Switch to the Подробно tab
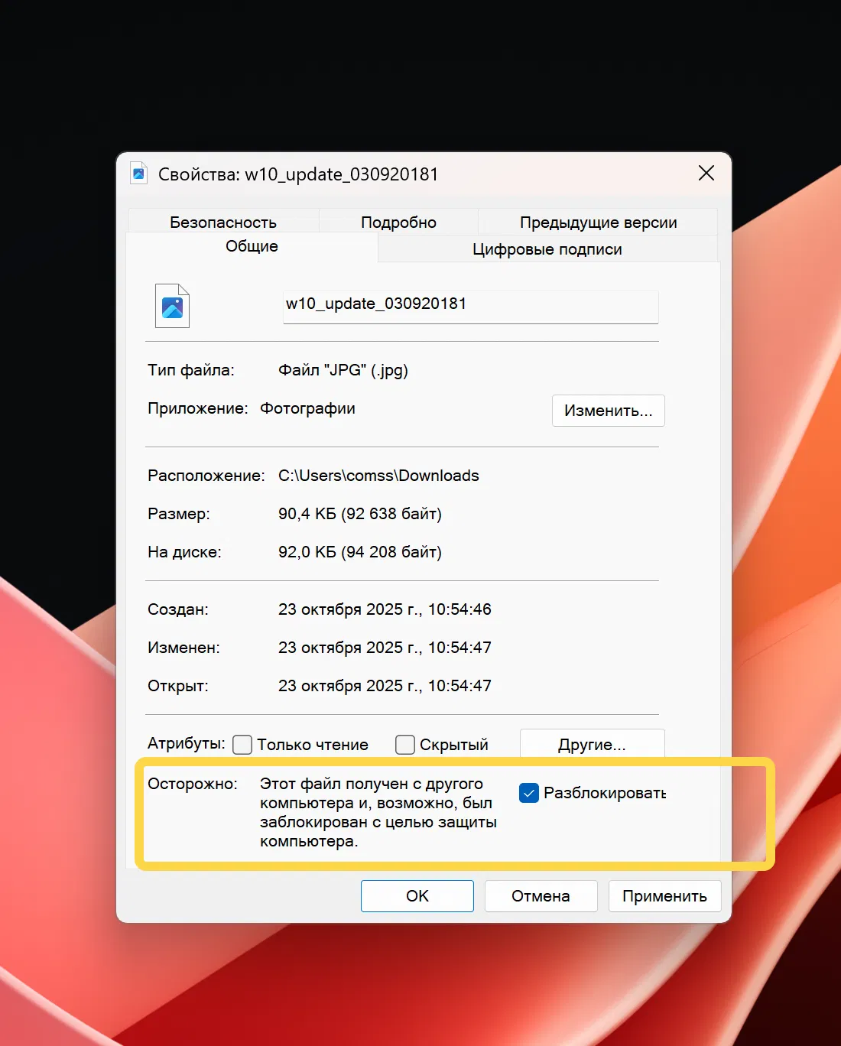The image size is (841, 1046). click(398, 222)
